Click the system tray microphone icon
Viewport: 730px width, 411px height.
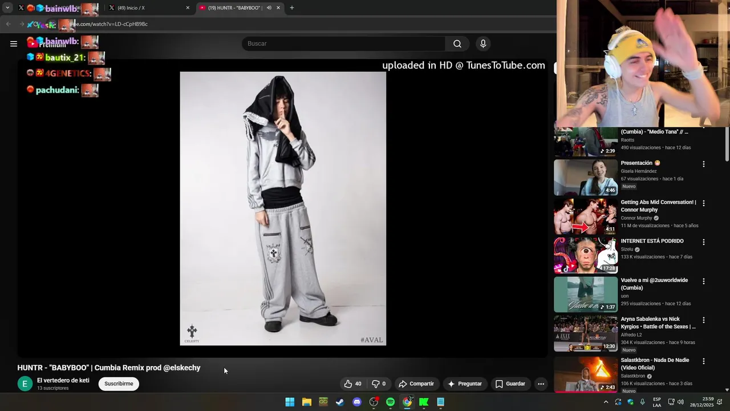(642, 402)
